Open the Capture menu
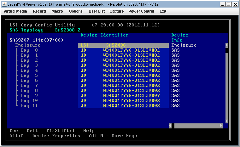The image size is (240, 147). [x=117, y=11]
